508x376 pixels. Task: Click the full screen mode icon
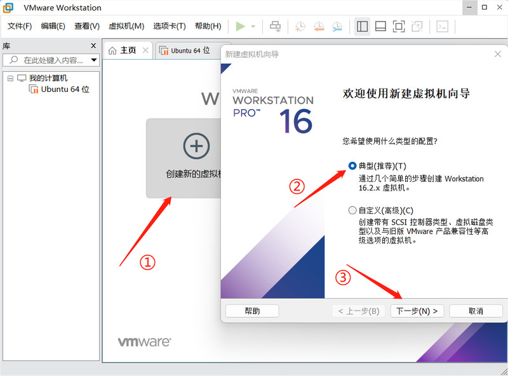(399, 27)
